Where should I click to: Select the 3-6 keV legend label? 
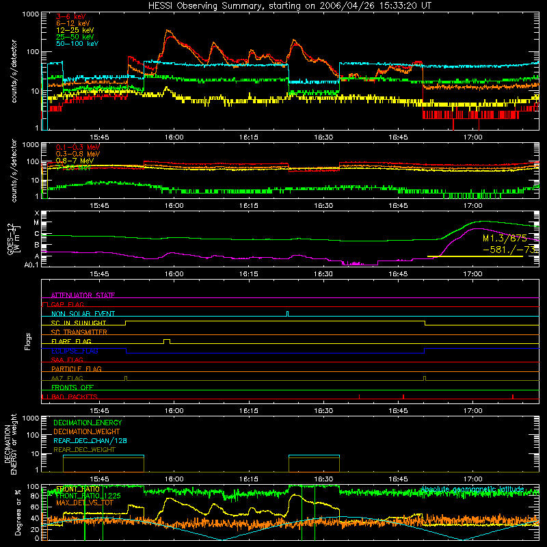point(70,16)
